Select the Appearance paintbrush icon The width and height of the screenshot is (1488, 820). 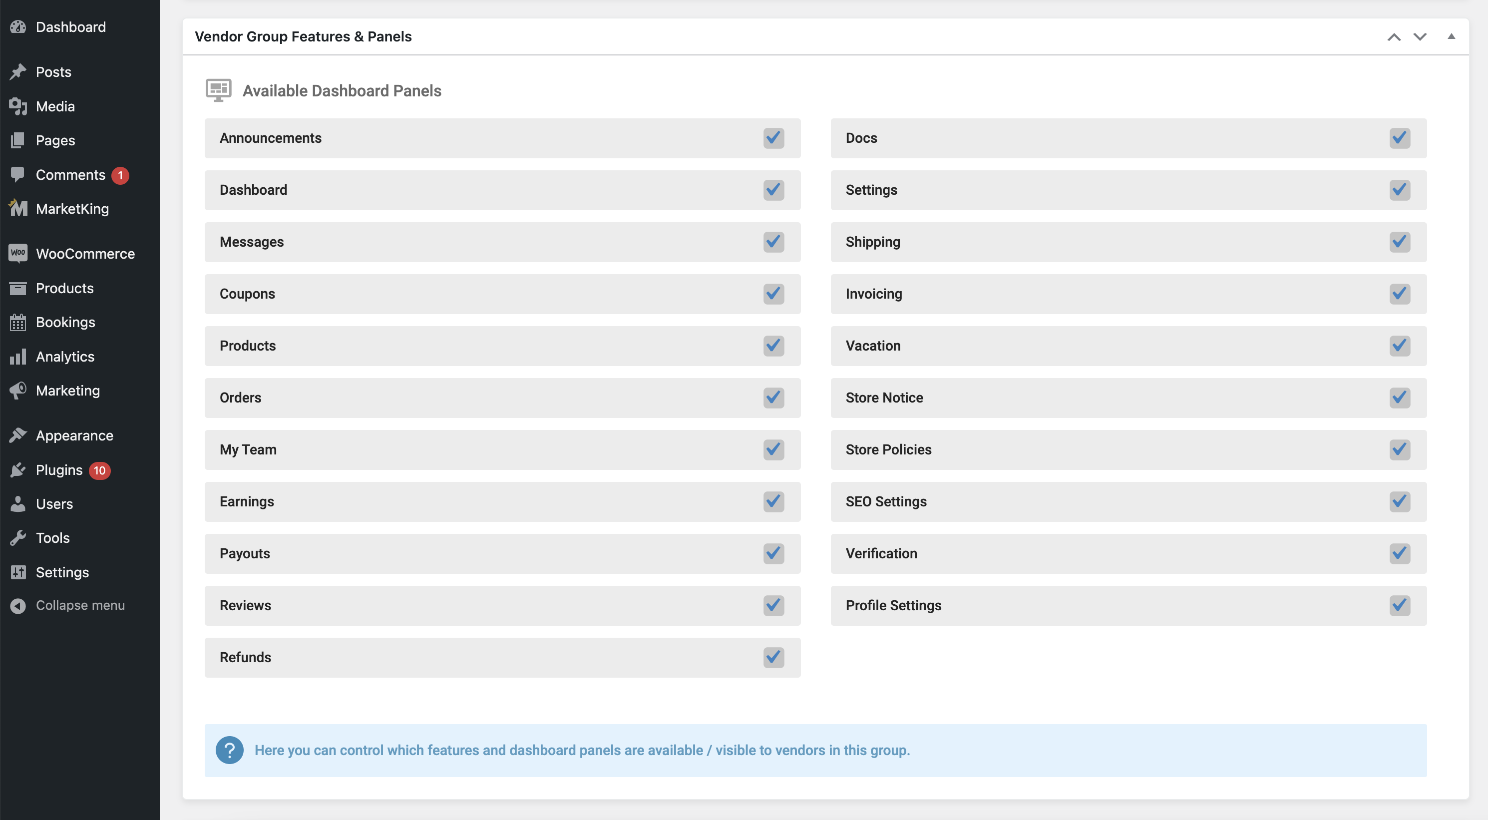coord(17,435)
